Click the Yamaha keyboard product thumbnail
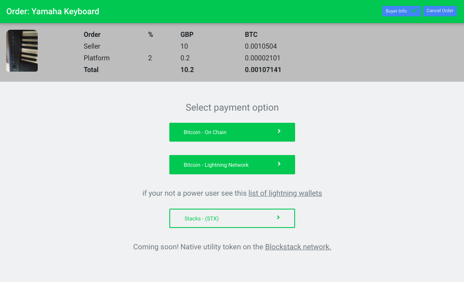 [22, 51]
